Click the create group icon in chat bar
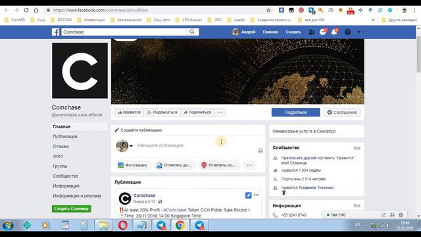The width and height of the screenshot is (421, 237). pyautogui.click(x=392, y=215)
